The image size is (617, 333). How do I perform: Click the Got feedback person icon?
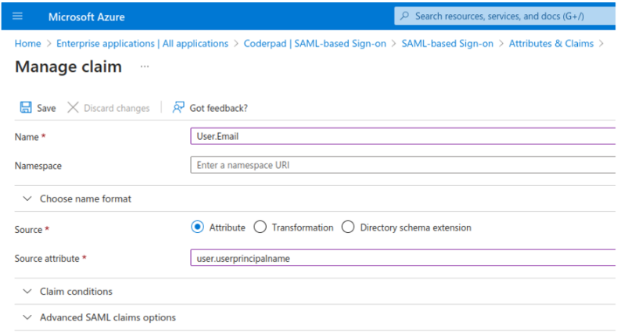[179, 108]
